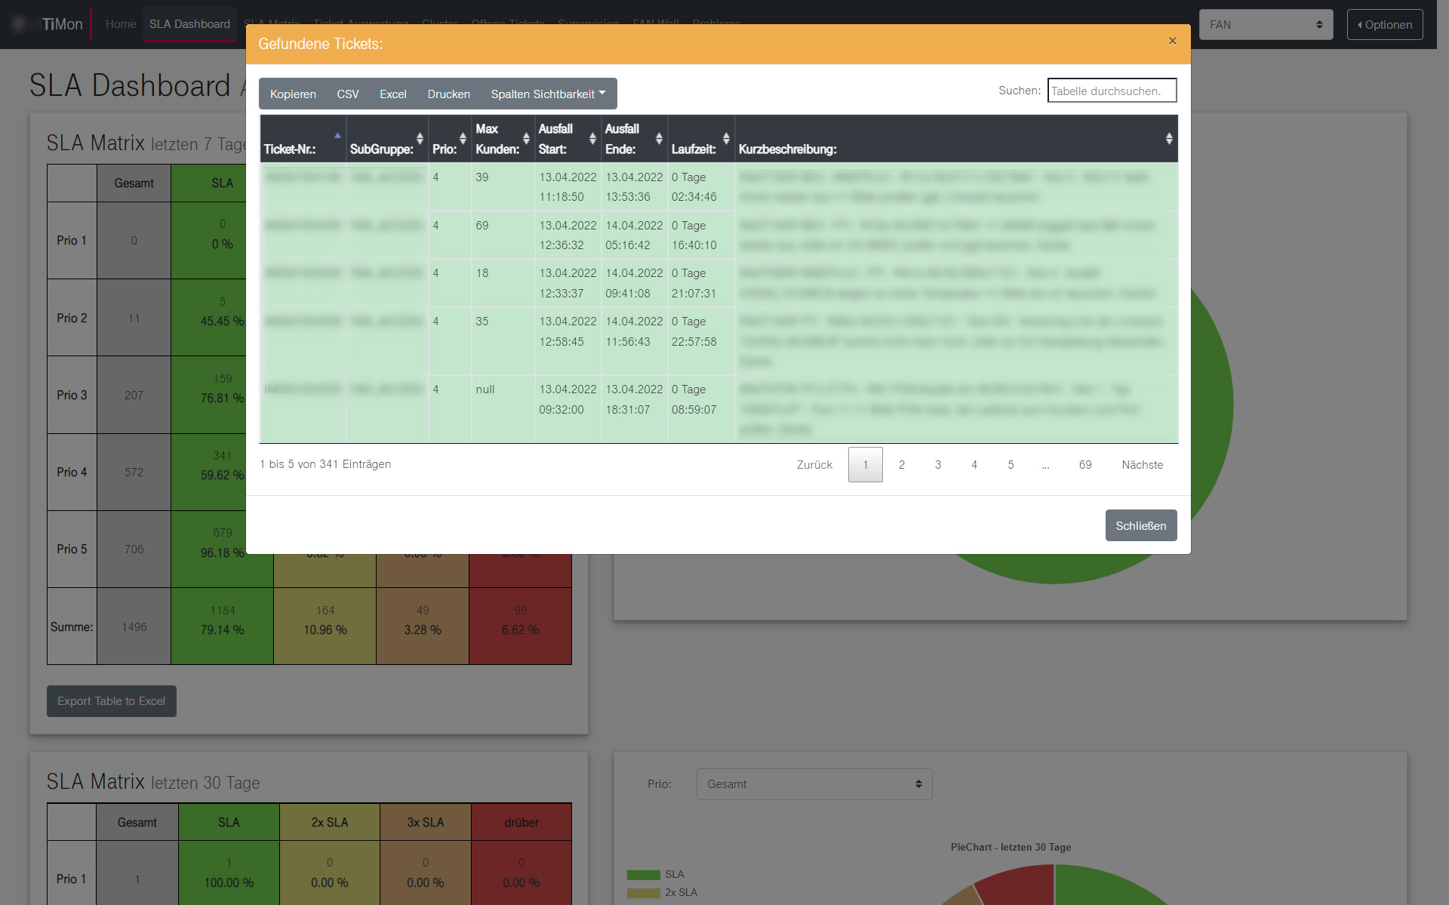The image size is (1449, 905).
Task: Go to pagination page 4
Action: [x=974, y=465]
